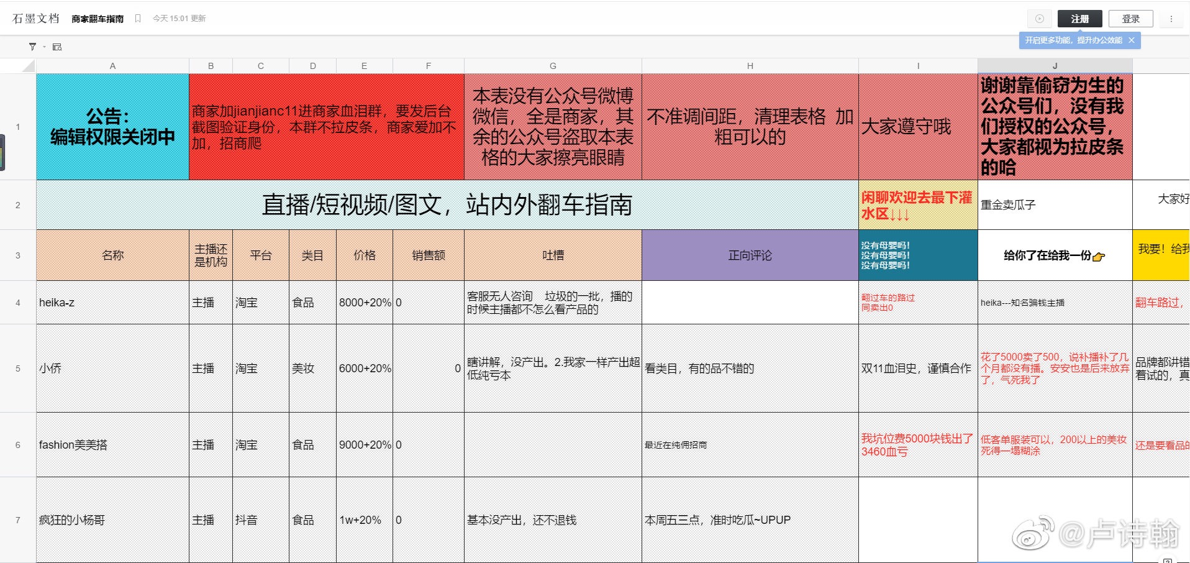Select column J header

tap(1055, 66)
